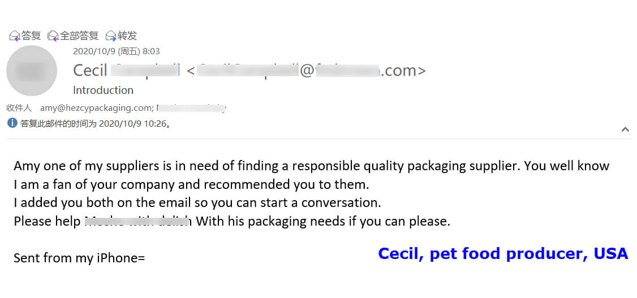The height and width of the screenshot is (298, 637).
Task: Click the Forward (转发) envelope icon
Action: (111, 36)
